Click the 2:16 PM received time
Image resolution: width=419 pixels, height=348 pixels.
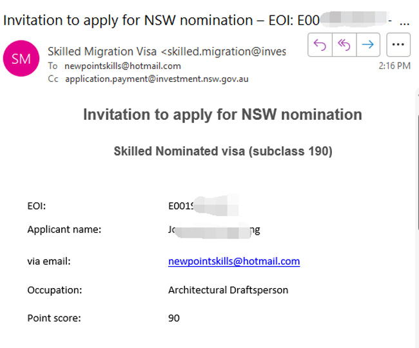click(395, 66)
